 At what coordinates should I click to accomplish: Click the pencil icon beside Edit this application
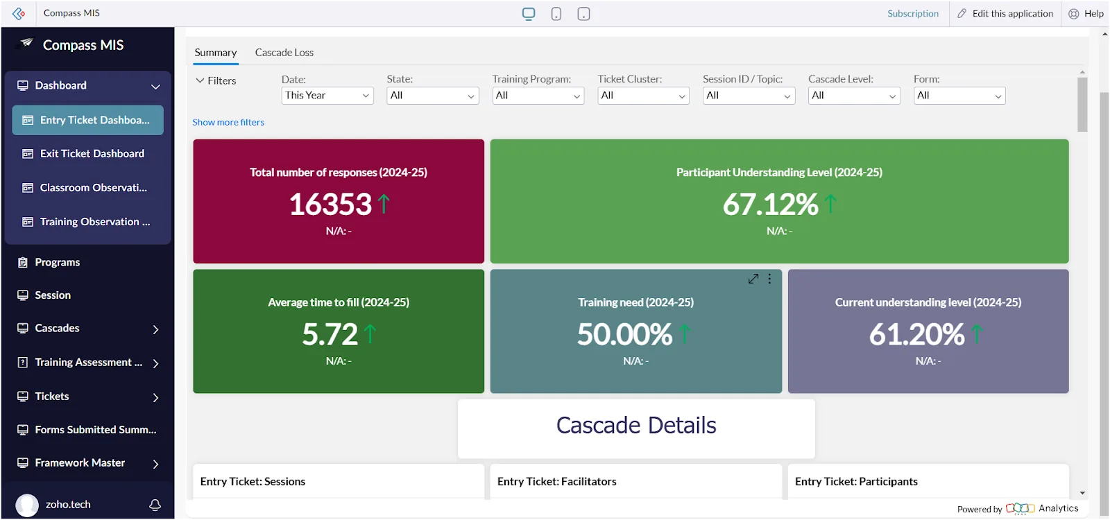point(962,13)
